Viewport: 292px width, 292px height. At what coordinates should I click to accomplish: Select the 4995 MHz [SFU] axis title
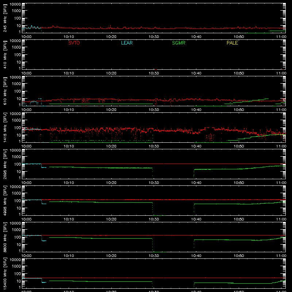coord(5,200)
